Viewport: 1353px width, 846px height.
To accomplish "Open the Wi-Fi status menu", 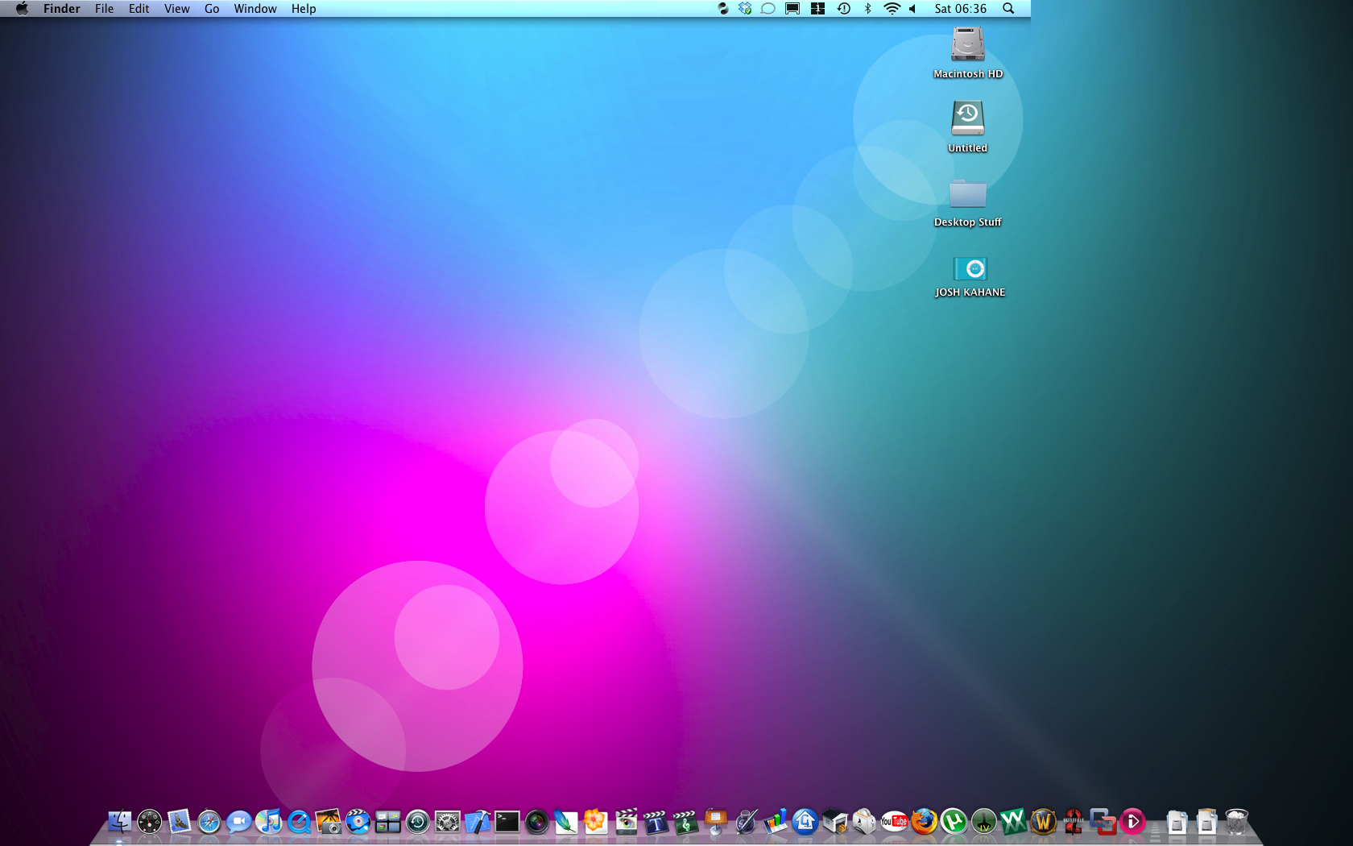I will pyautogui.click(x=892, y=9).
